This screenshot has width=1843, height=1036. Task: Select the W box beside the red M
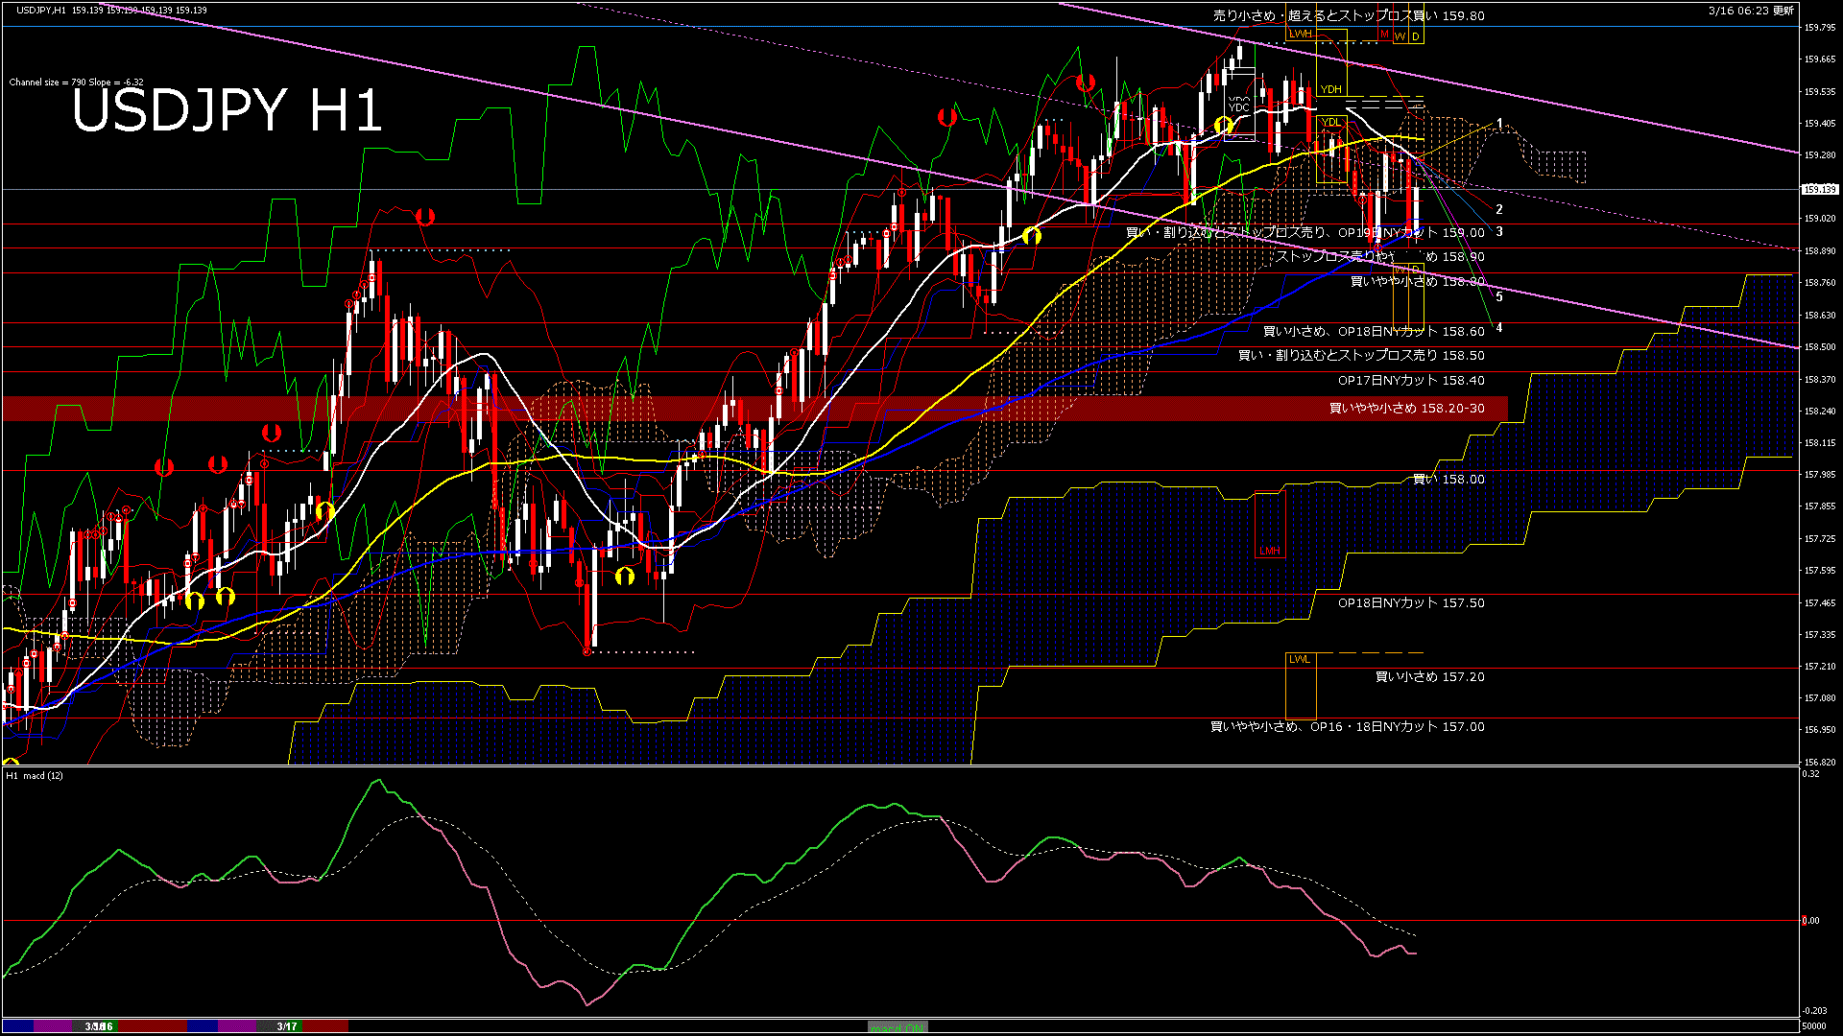[1400, 35]
